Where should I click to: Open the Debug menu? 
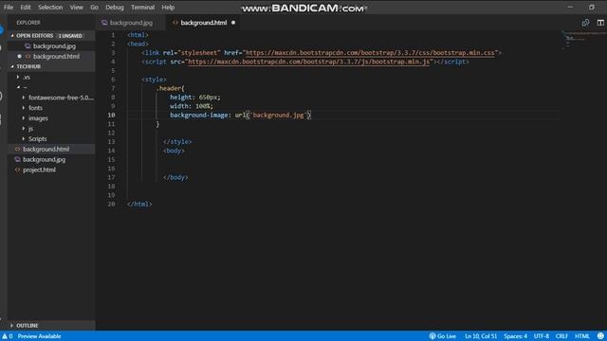115,8
